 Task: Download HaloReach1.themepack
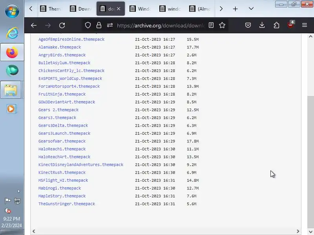[x=62, y=149]
